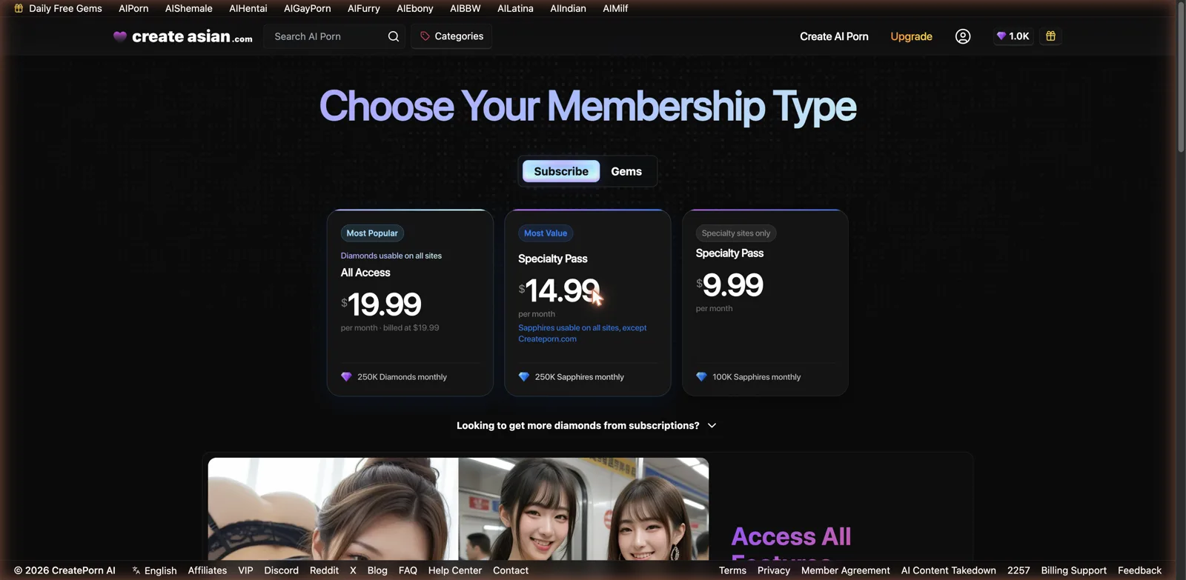Click the gift box icon button in header
The height and width of the screenshot is (580, 1186).
pyautogui.click(x=1050, y=36)
